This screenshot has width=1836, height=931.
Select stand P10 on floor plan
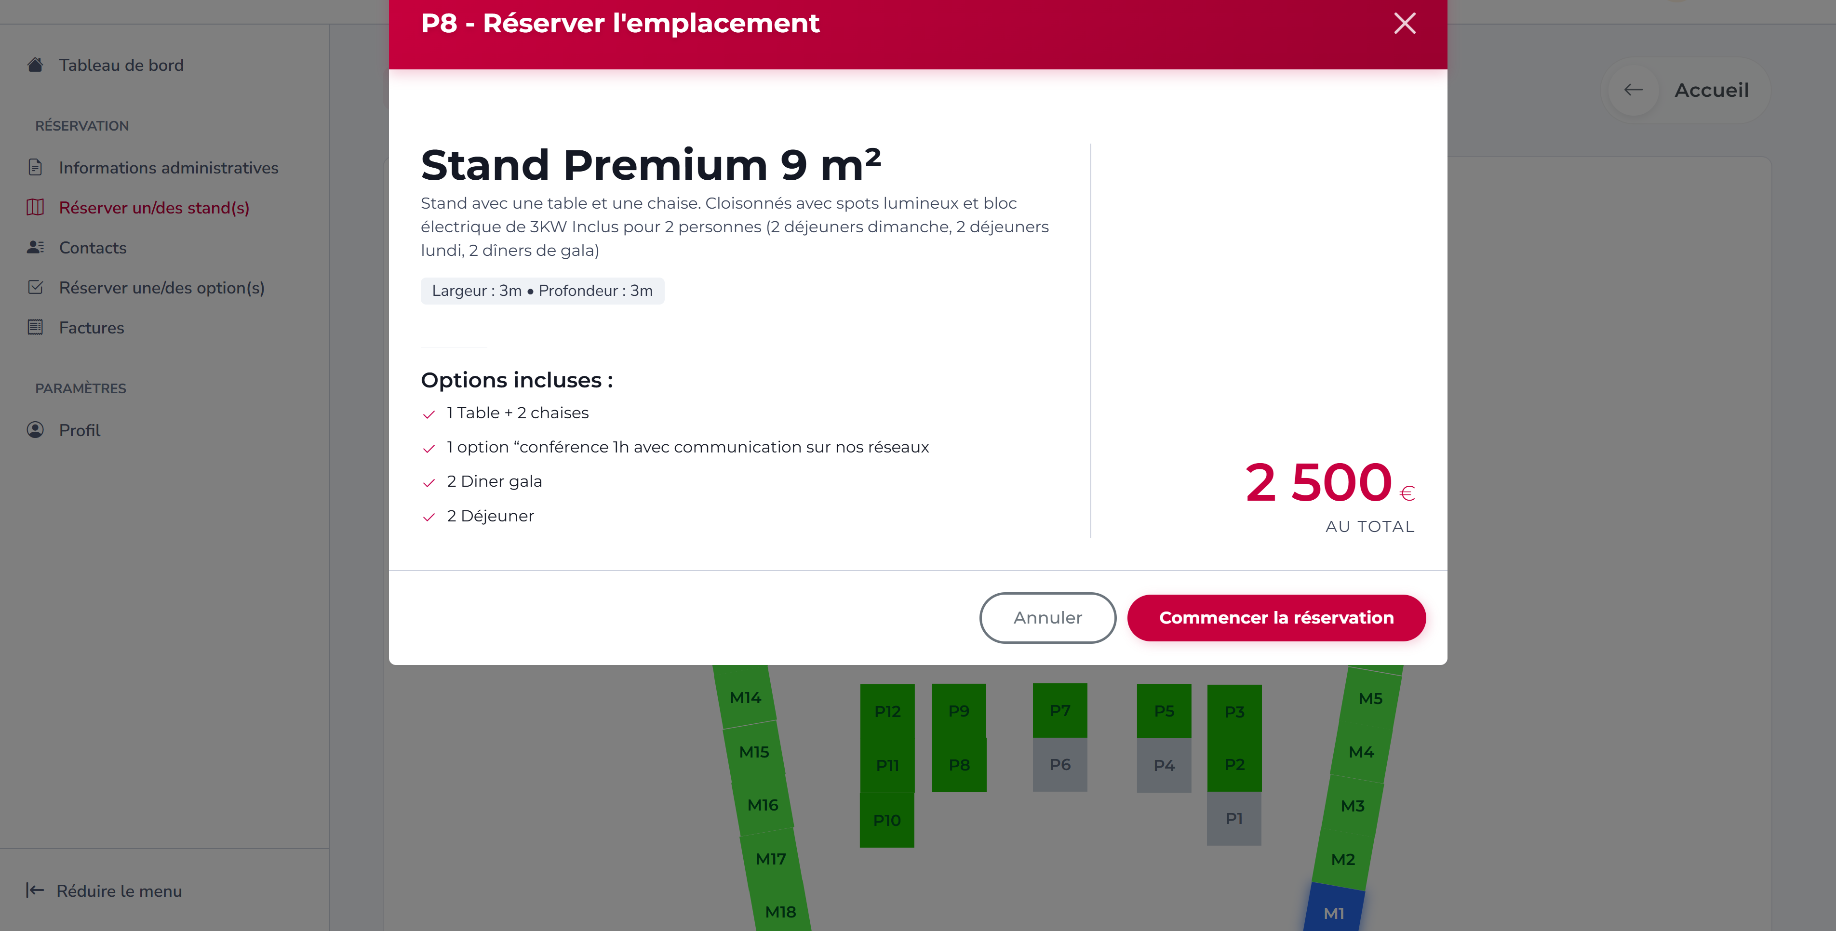[886, 820]
